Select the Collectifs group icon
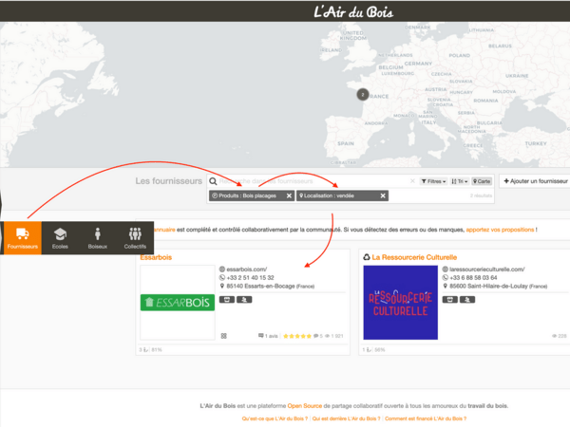Image resolution: width=570 pixels, height=427 pixels. pyautogui.click(x=134, y=238)
